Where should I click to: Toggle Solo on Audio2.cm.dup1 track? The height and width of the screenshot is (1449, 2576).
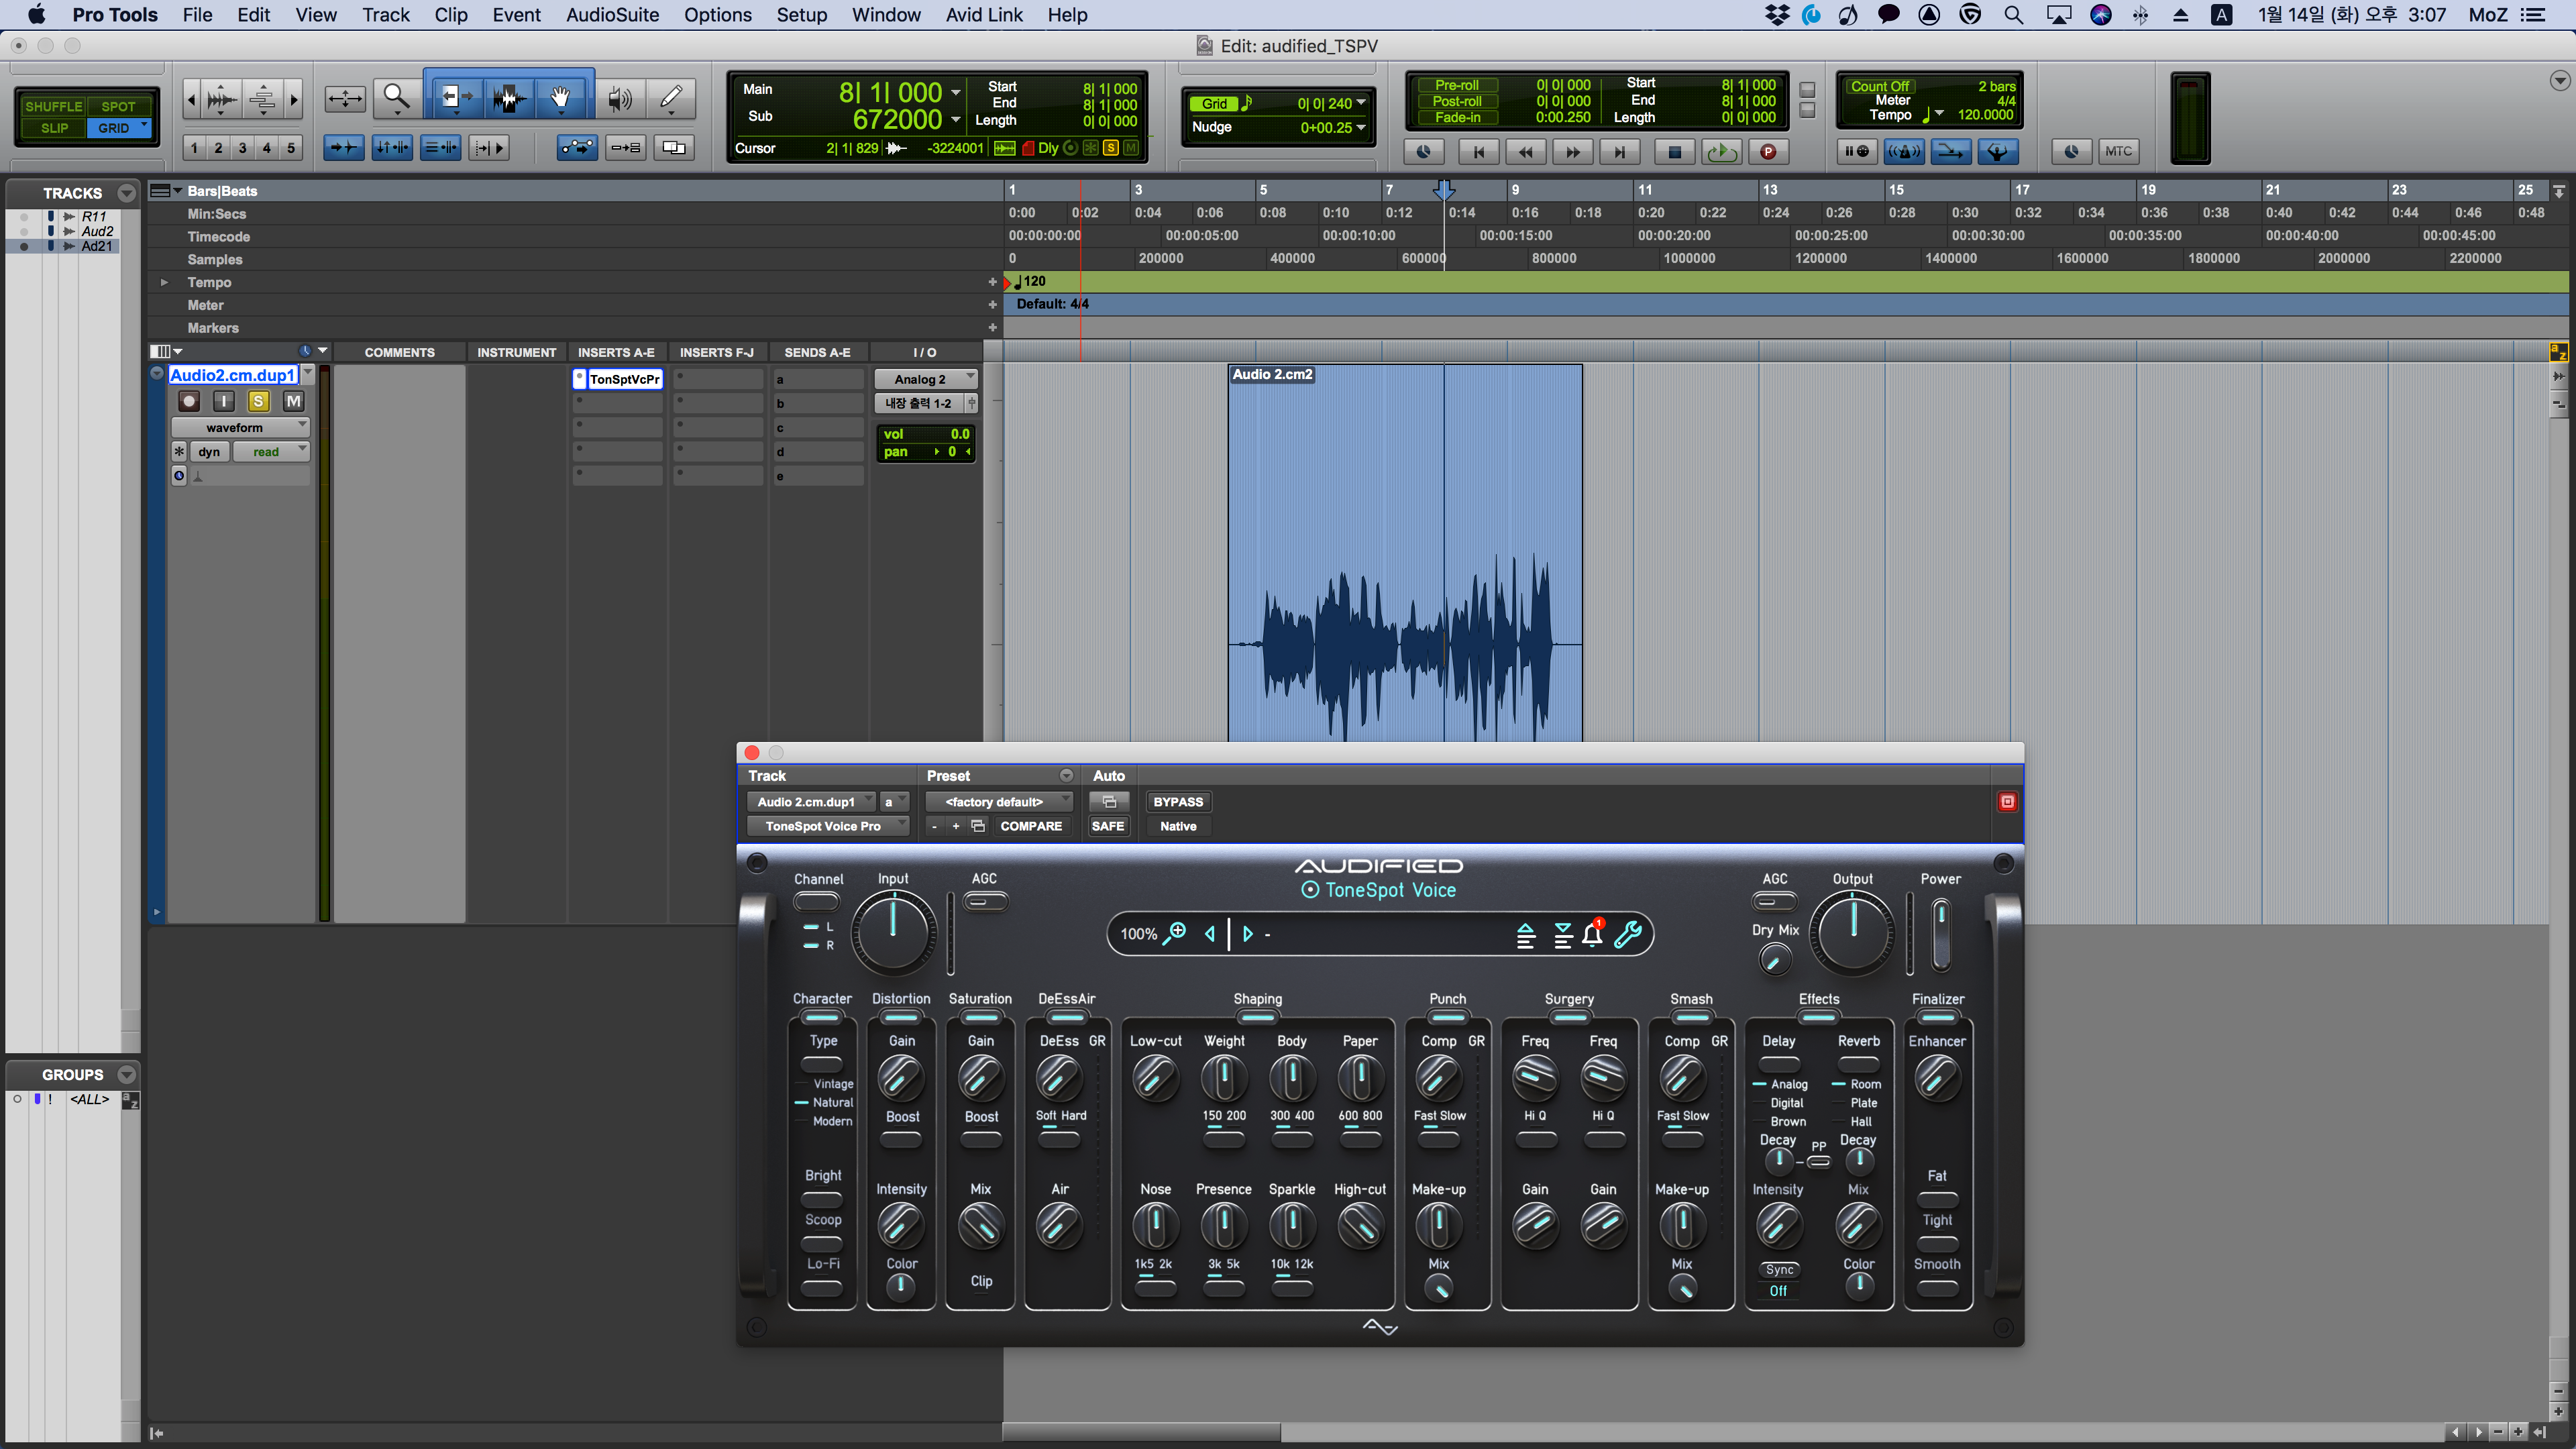(258, 401)
